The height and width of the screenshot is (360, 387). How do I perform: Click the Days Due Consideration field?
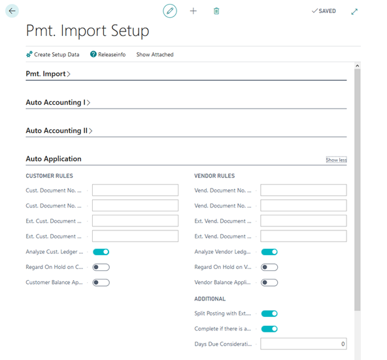[303, 344]
